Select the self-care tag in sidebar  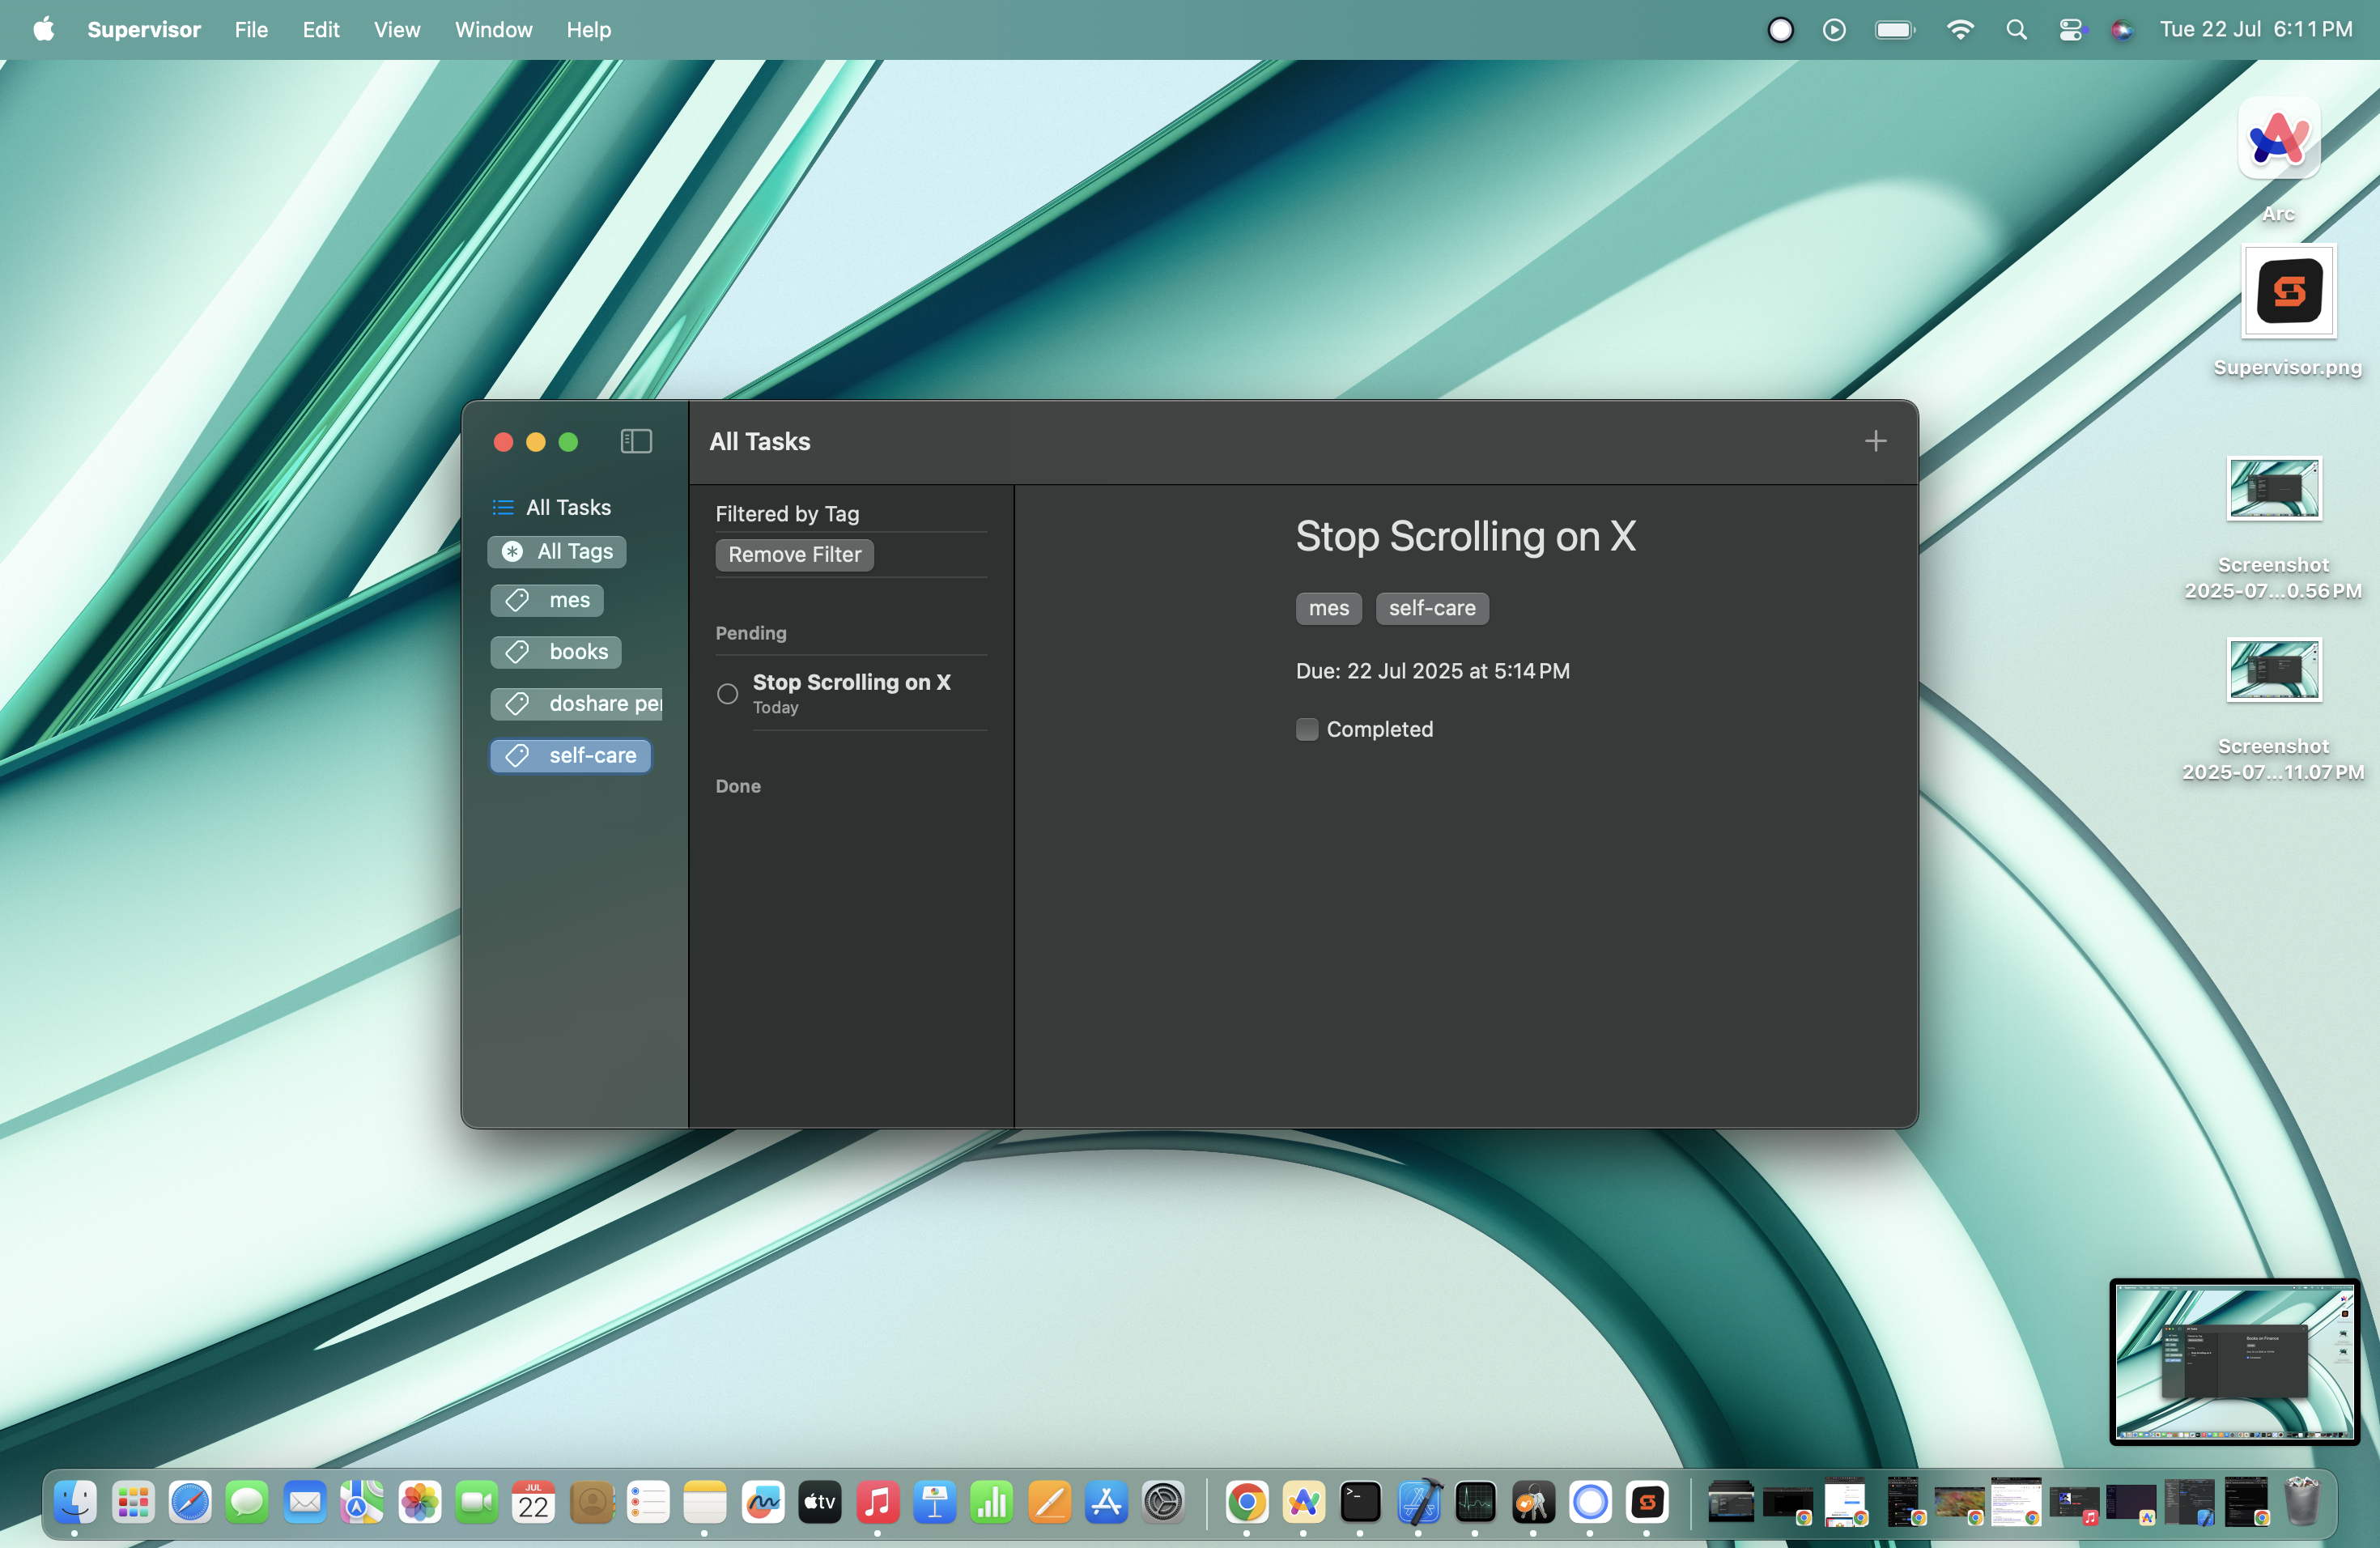(x=570, y=755)
